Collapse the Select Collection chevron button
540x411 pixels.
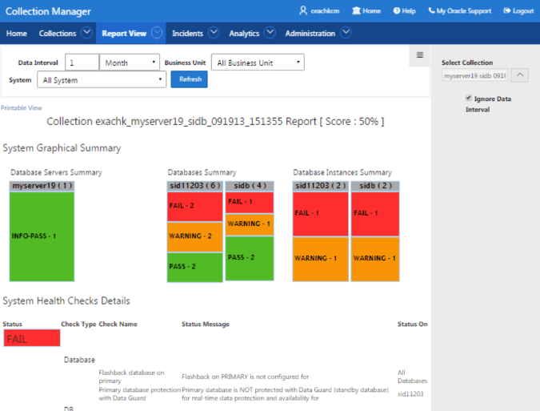click(x=520, y=75)
